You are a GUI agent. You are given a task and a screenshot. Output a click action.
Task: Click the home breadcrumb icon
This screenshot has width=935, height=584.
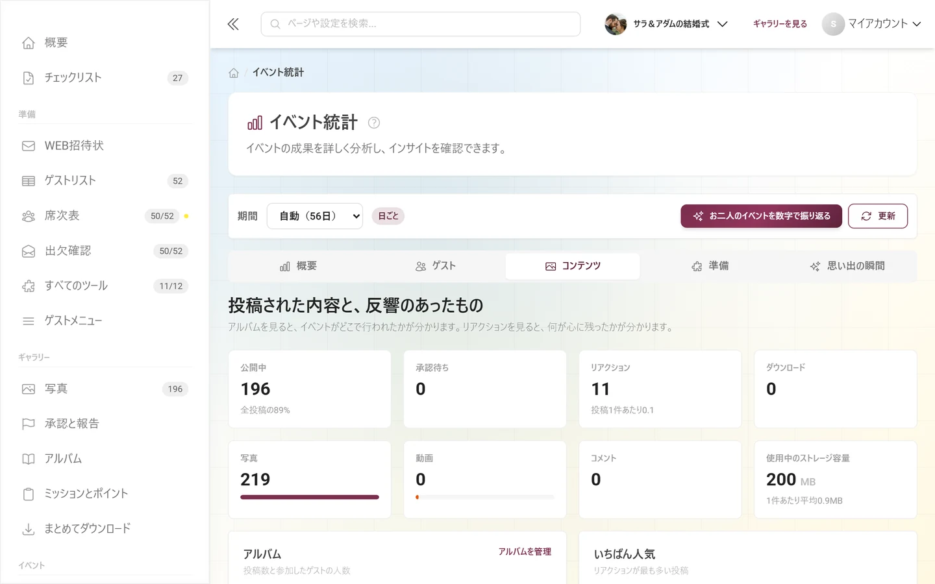click(234, 73)
